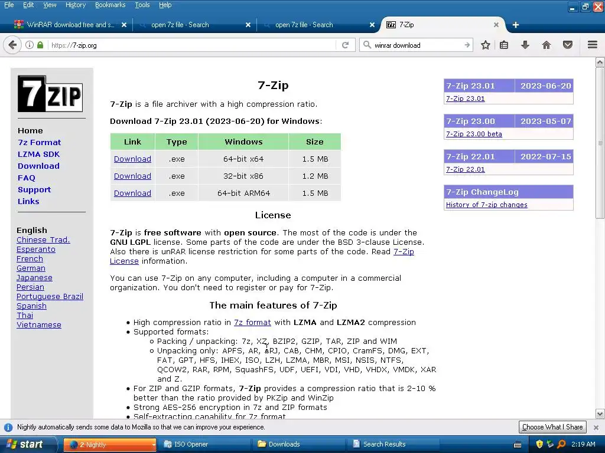
Task: Open a new tab with plus icon
Action: click(515, 25)
